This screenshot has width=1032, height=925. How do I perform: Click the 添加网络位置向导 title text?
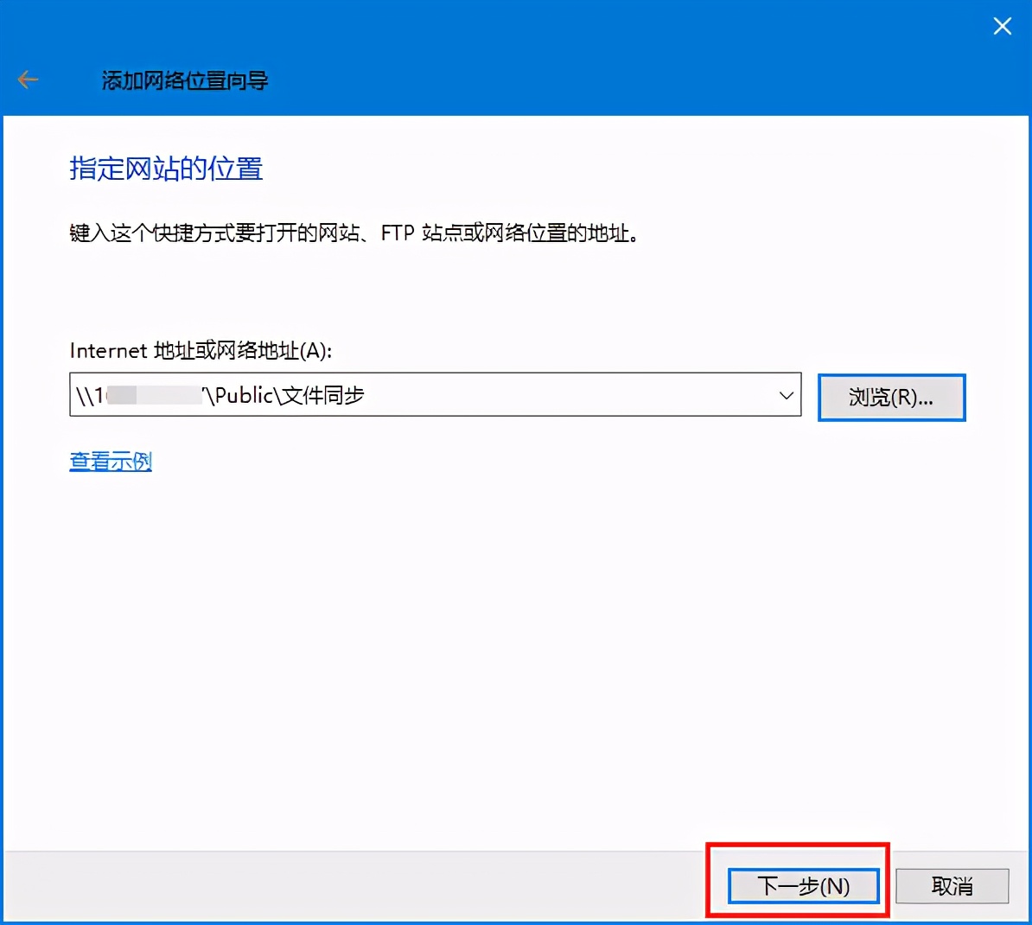(184, 80)
